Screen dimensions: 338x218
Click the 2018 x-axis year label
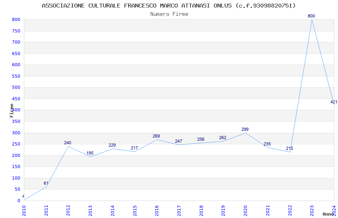(201, 210)
